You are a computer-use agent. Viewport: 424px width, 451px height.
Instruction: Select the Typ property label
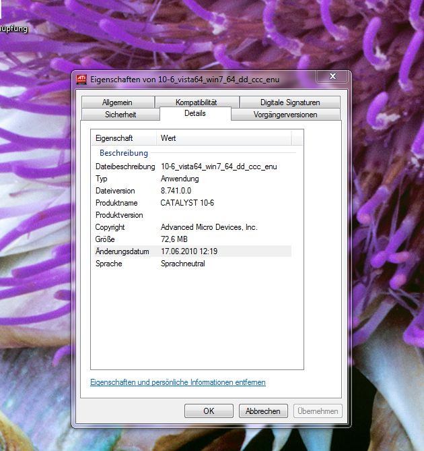[x=102, y=179]
